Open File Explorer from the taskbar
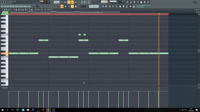Image resolution: width=200 pixels, height=112 pixels. [x=28, y=110]
